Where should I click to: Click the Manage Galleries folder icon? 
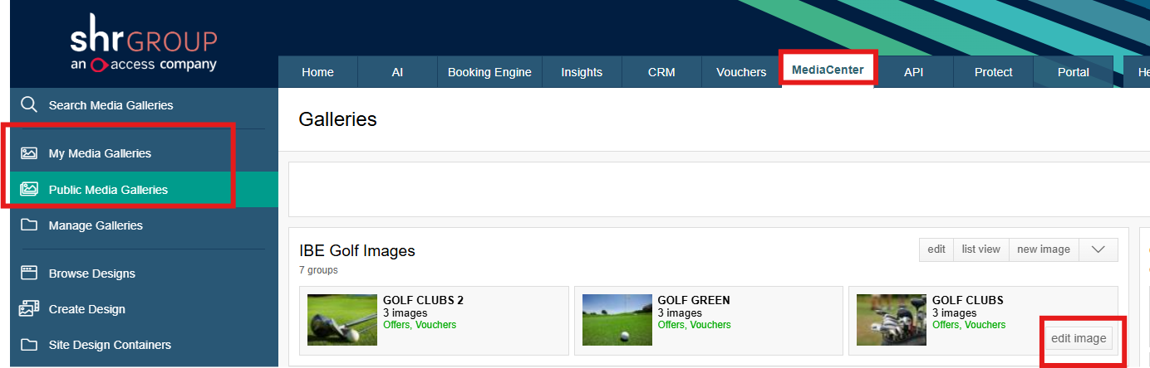point(29,225)
